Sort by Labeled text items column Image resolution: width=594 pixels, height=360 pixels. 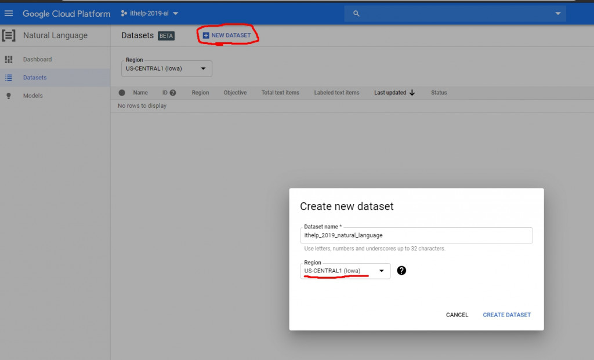pos(336,92)
